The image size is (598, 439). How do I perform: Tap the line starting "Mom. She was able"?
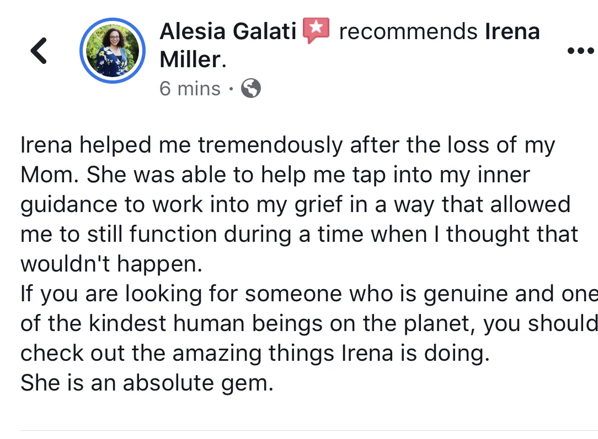pos(275,175)
